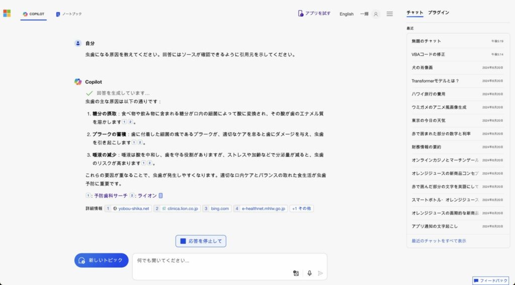The width and height of the screenshot is (515, 285).
Task: Click citation 2 after 唾液の減少 item
Action: [149, 163]
